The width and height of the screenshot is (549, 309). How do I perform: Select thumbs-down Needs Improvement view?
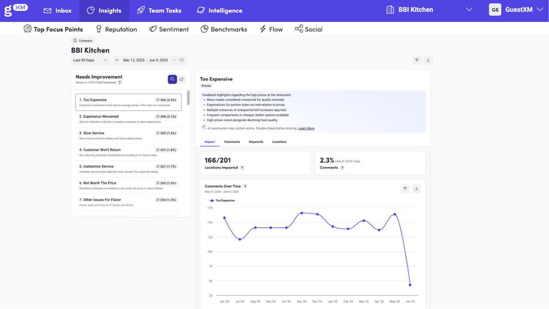[172, 79]
